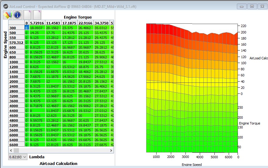
Task: Click cell value 26.4062 in row 2400
Action: point(101,86)
